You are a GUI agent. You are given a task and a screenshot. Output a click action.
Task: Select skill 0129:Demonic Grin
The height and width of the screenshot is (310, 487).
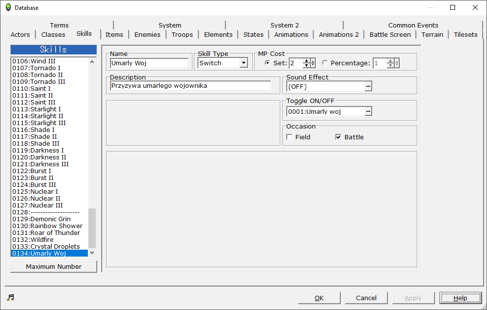(x=50, y=219)
